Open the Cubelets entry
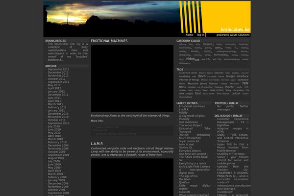Image resolution: width=294 pixels, height=196 pixels. tap(185, 192)
